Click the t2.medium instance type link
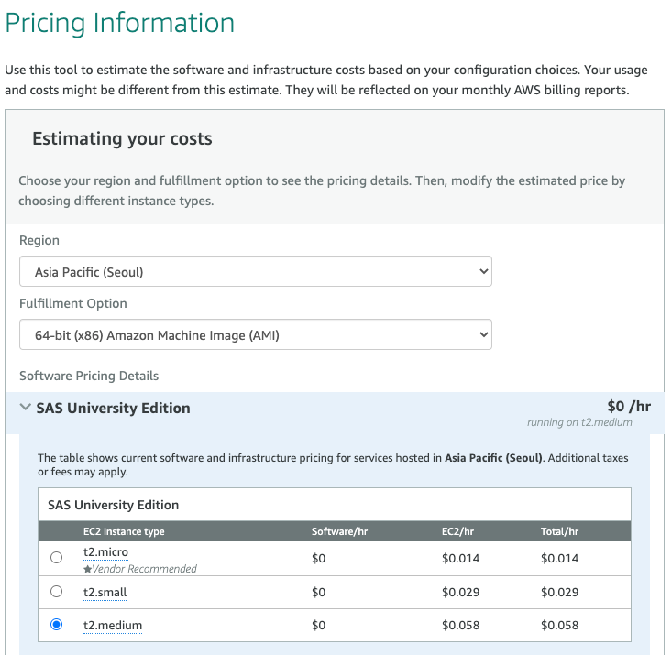 [112, 625]
